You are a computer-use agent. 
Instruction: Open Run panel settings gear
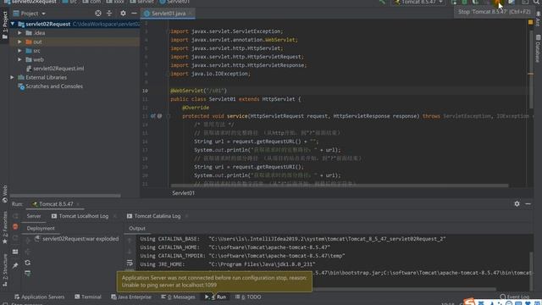(x=517, y=204)
